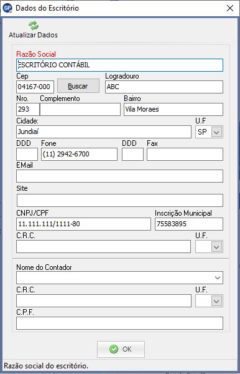Click the Bairro field with Vila Moraes
240x374 pixels.
173,110
